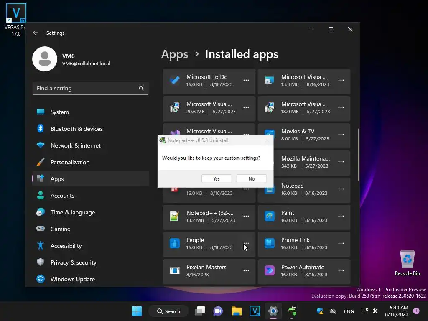This screenshot has height=321, width=428.
Task: Open the clock showing 5:40 AM
Action: [397, 311]
